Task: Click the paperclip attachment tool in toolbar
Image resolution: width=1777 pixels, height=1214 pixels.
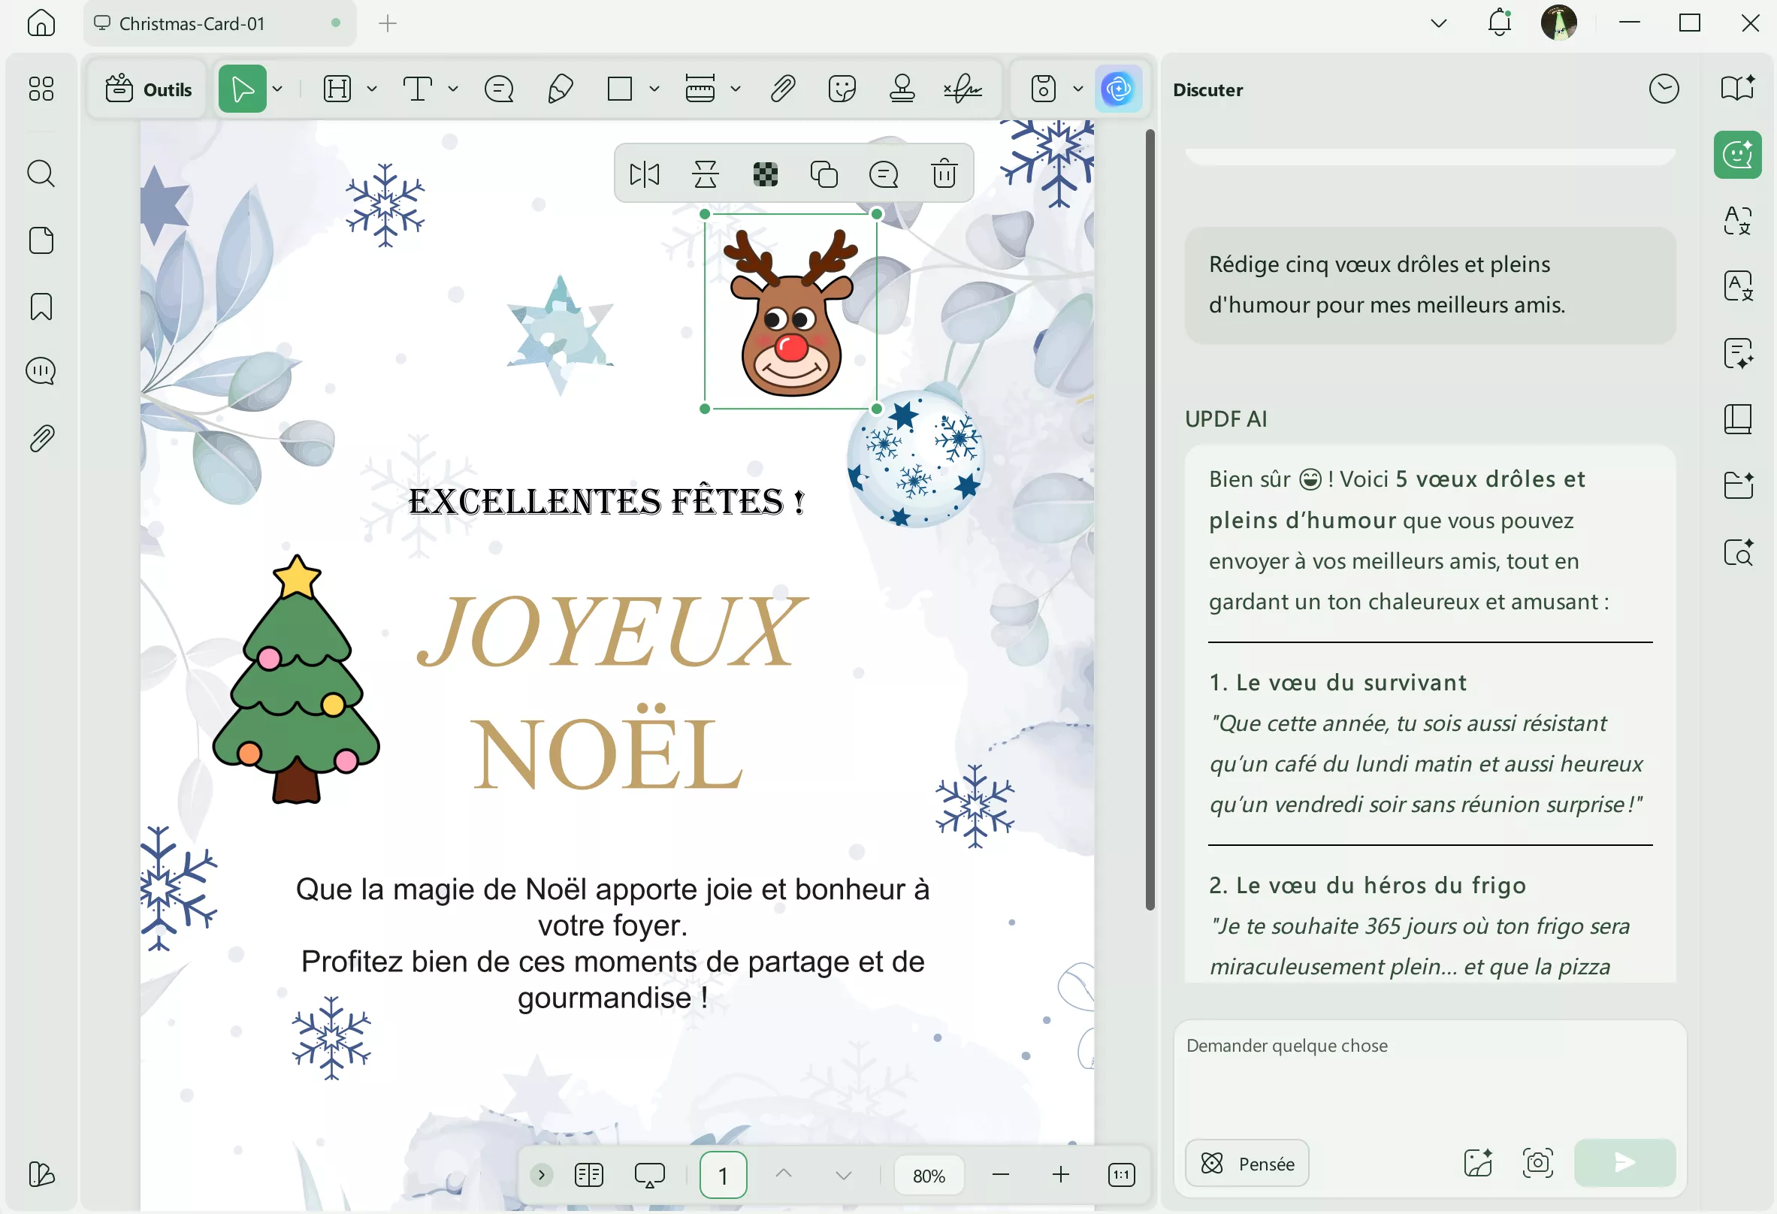Action: pyautogui.click(x=782, y=89)
